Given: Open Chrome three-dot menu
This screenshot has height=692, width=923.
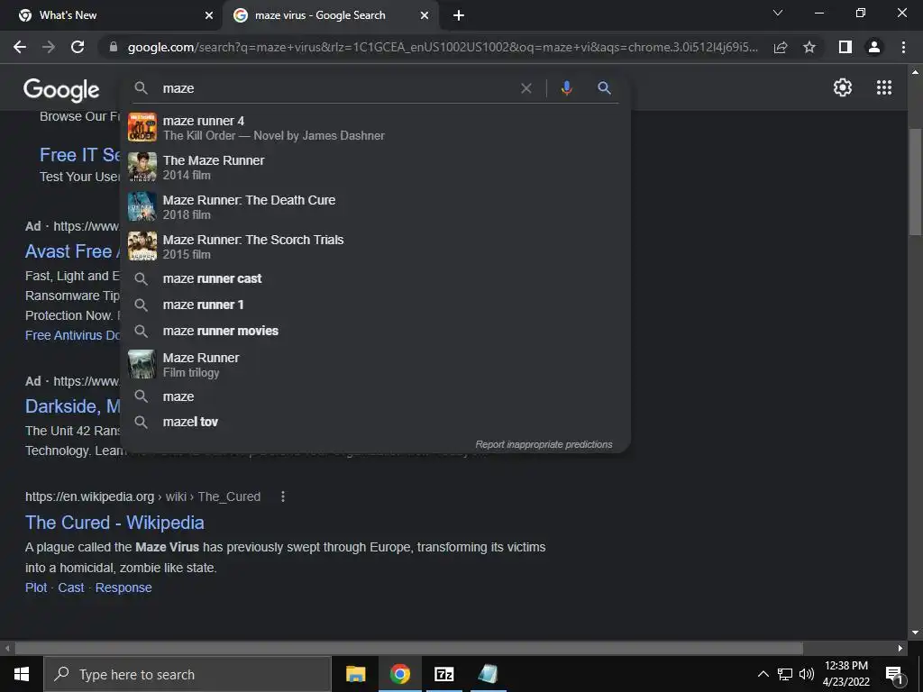Looking at the screenshot, I should [x=903, y=47].
